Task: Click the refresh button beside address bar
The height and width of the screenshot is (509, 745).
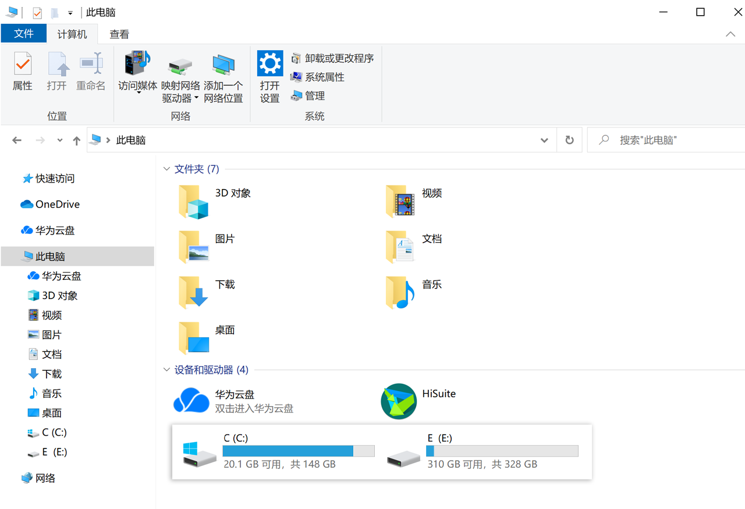Action: click(x=569, y=140)
